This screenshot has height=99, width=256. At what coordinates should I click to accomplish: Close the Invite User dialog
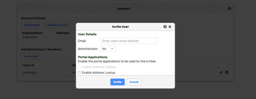point(170,27)
